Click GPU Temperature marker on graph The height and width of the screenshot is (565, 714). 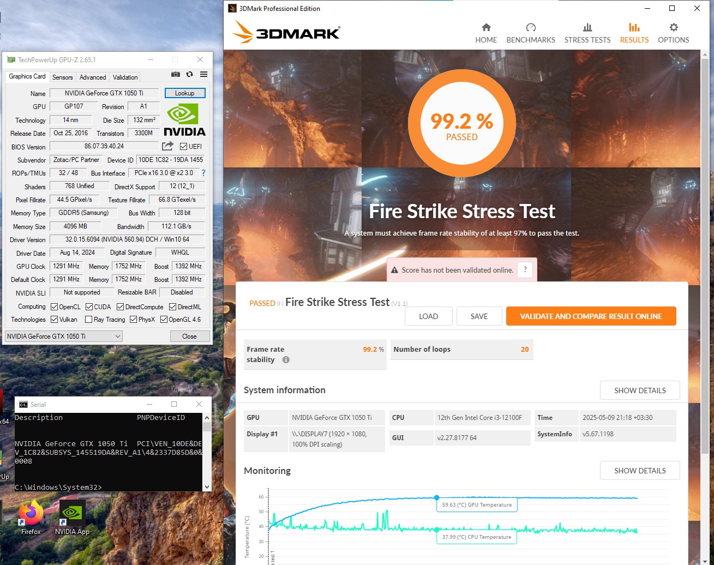tap(436, 497)
